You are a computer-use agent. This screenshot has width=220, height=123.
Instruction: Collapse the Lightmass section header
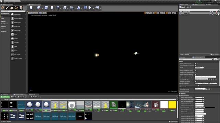tap(183, 93)
